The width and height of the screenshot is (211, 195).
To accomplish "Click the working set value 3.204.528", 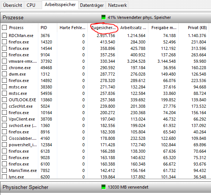I will [136, 61].
